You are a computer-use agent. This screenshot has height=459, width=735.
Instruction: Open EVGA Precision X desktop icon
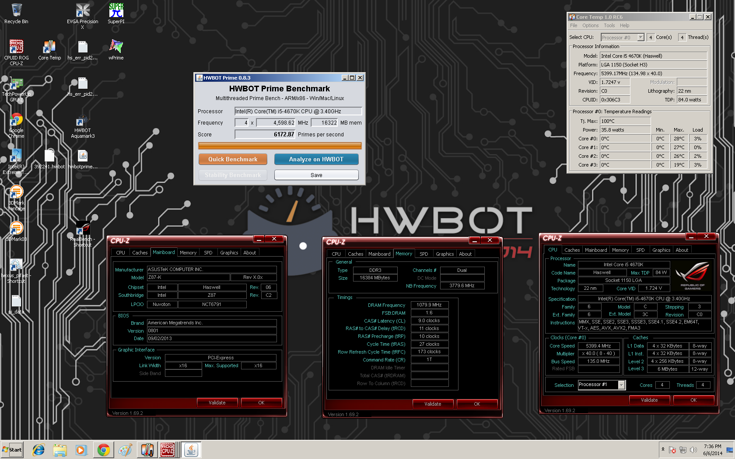pyautogui.click(x=82, y=16)
